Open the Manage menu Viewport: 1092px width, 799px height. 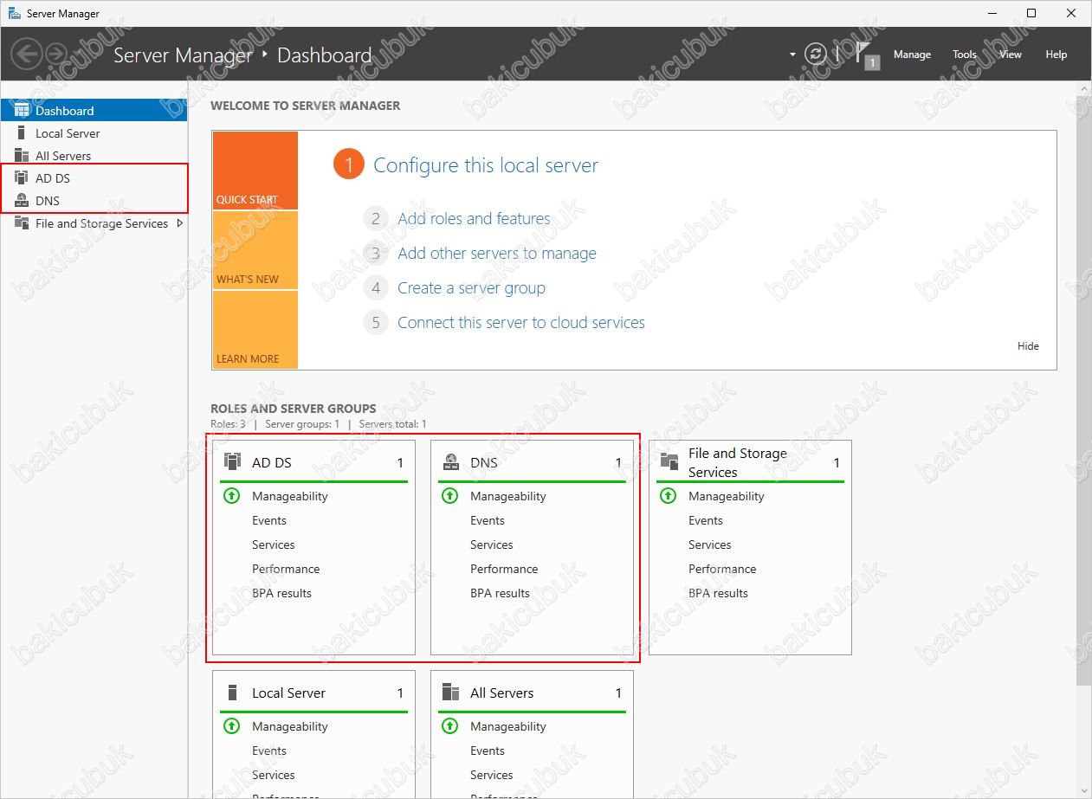912,55
